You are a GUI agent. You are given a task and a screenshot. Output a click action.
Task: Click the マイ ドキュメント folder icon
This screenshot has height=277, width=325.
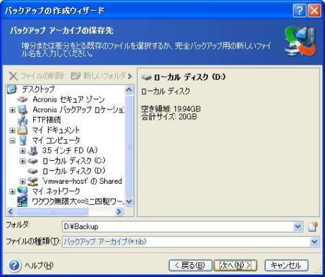point(22,130)
